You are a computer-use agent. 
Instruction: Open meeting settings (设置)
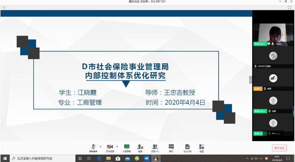coord(201,147)
